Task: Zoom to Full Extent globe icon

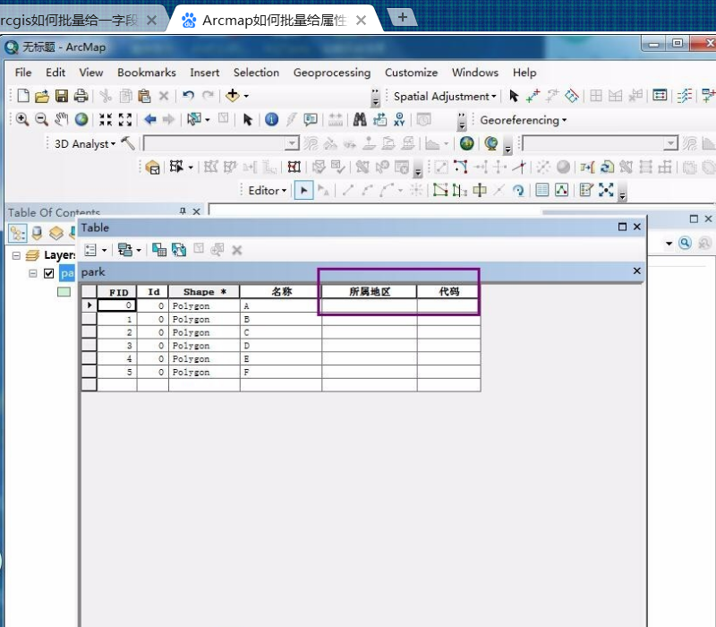Action: (81, 120)
